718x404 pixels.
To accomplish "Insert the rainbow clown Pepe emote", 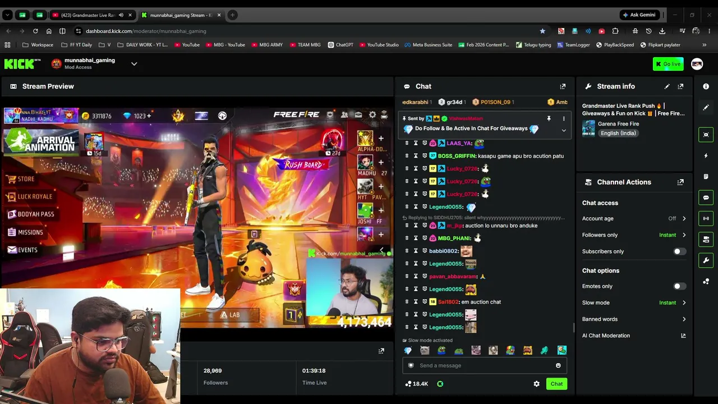I will (510, 351).
